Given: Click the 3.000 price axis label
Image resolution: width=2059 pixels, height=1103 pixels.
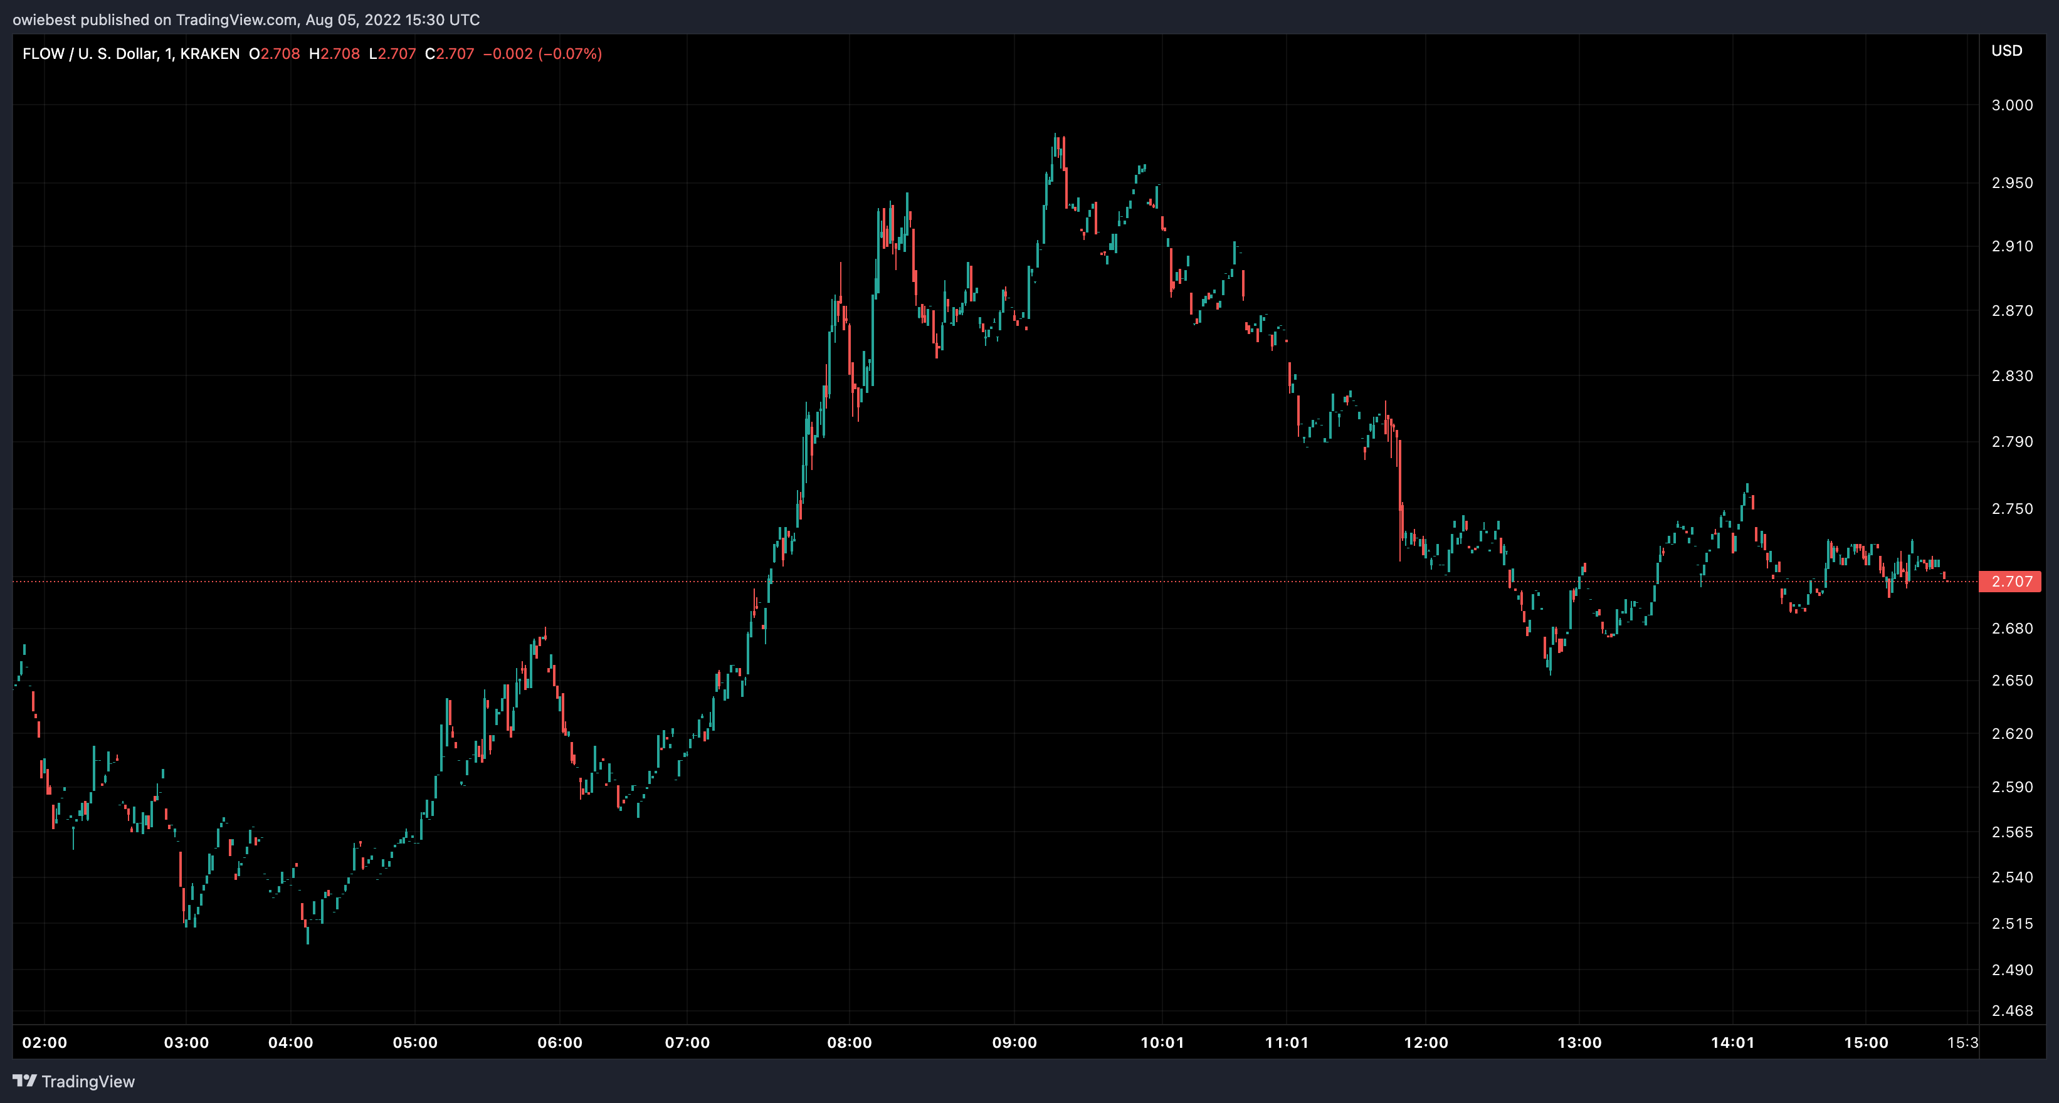Looking at the screenshot, I should [2012, 105].
